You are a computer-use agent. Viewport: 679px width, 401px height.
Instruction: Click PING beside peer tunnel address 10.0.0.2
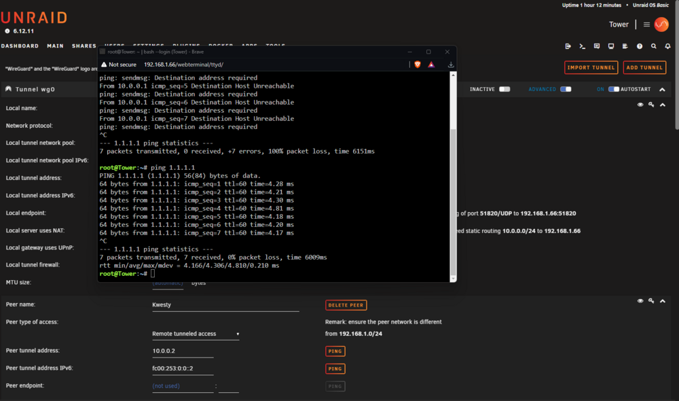click(335, 351)
